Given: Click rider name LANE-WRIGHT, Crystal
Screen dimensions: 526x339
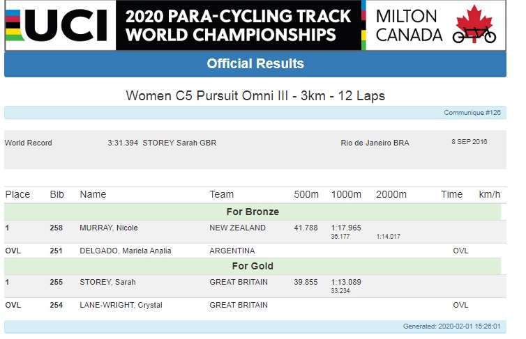Looking at the screenshot, I should pyautogui.click(x=121, y=305).
